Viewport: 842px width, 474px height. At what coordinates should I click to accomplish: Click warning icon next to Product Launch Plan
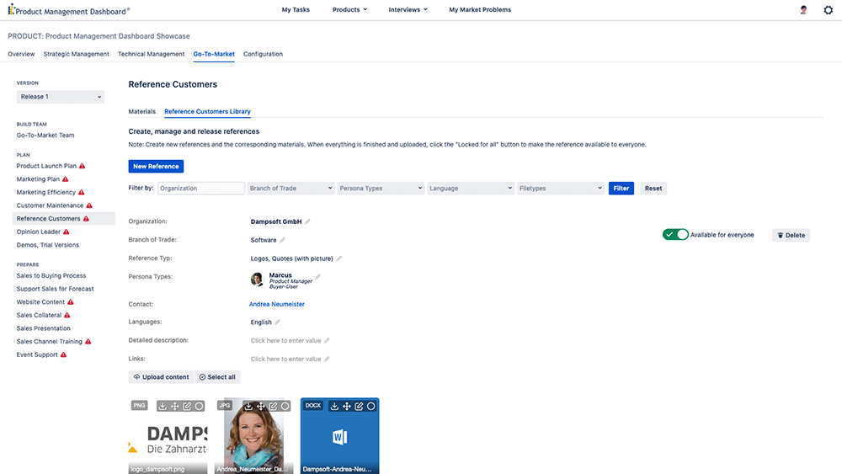click(x=83, y=166)
